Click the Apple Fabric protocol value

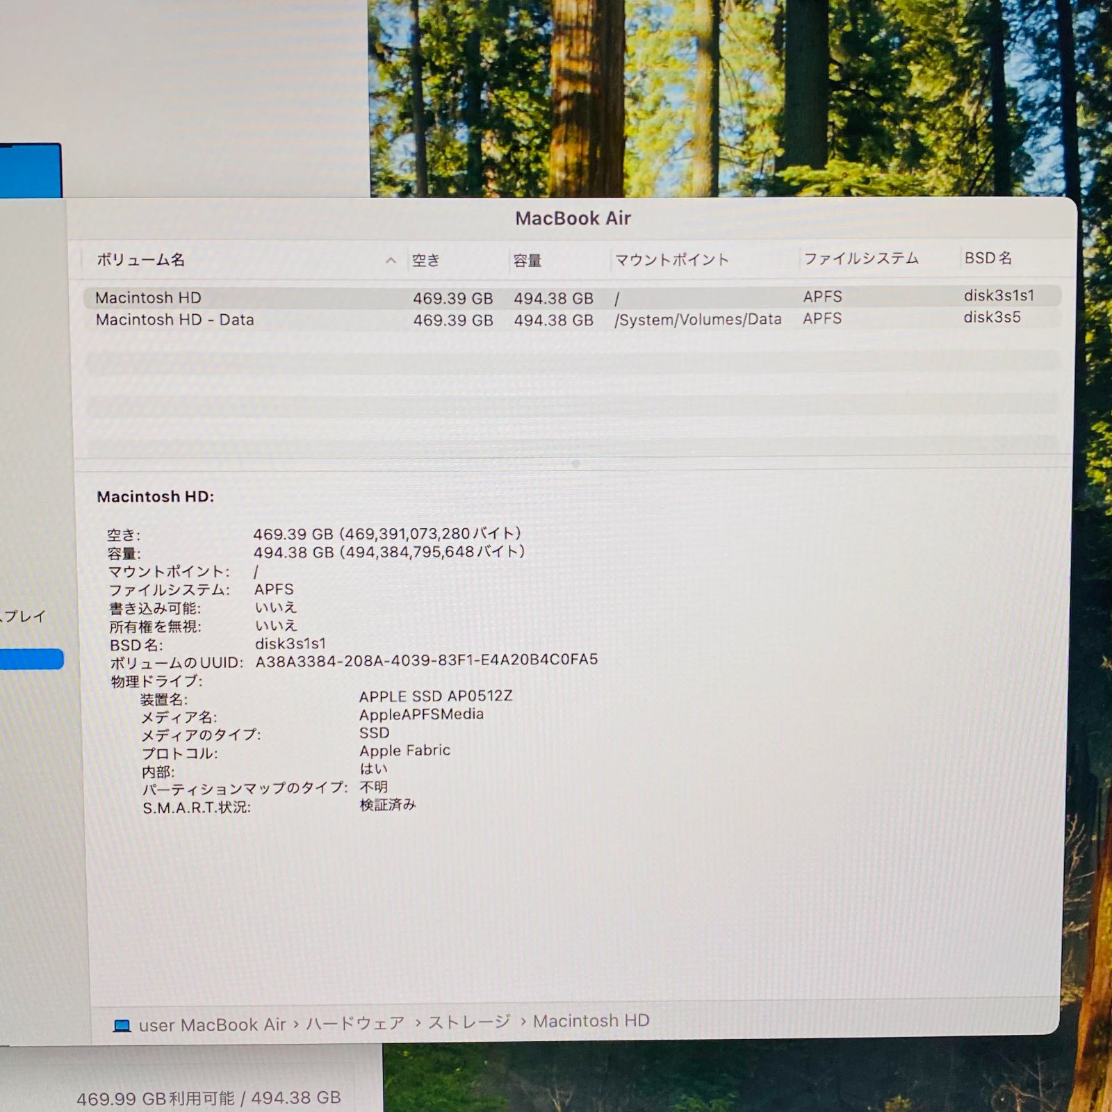coord(405,751)
